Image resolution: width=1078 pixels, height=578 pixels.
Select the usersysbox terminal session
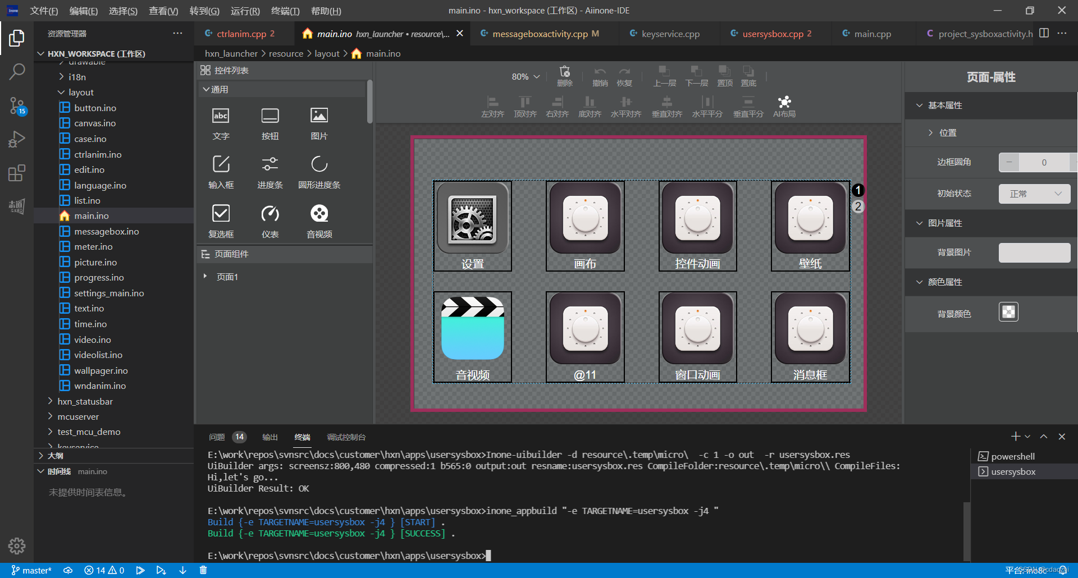[x=1013, y=472]
